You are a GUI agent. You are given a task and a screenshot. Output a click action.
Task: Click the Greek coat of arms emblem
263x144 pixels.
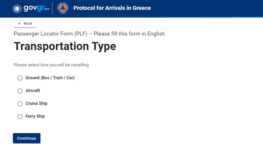pos(17,8)
